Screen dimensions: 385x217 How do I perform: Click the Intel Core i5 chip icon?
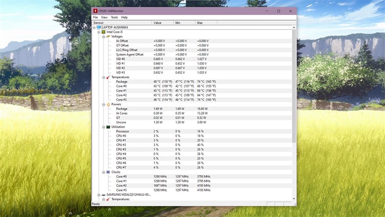coord(103,32)
